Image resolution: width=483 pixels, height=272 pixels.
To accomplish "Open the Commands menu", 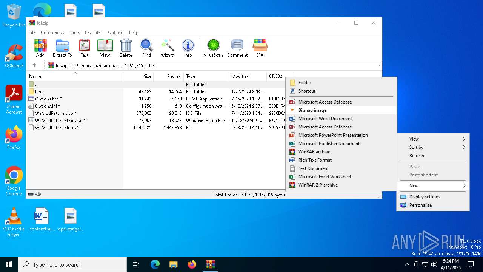I will (x=52, y=32).
